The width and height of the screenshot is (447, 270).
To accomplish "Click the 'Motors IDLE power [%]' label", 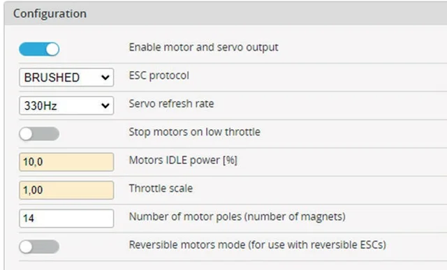I will (183, 160).
